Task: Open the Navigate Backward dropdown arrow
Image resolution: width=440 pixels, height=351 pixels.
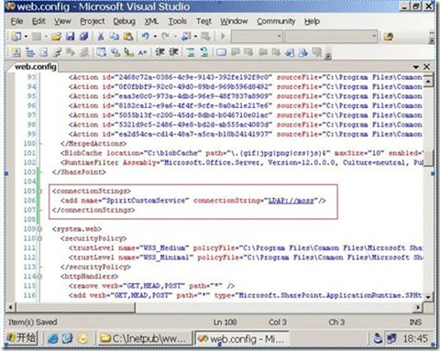Action: coord(195,37)
